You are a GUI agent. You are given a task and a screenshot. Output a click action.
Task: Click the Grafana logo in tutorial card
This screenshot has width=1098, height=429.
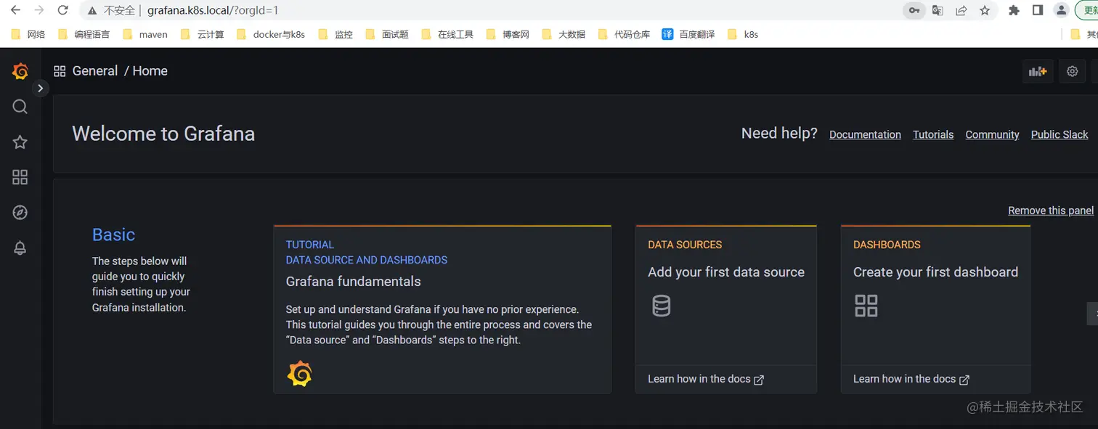pyautogui.click(x=299, y=374)
